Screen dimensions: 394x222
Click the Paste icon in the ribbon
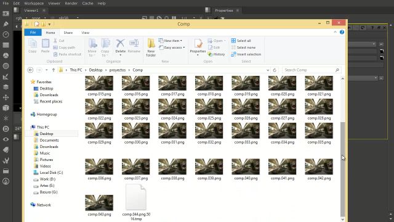[x=45, y=46]
